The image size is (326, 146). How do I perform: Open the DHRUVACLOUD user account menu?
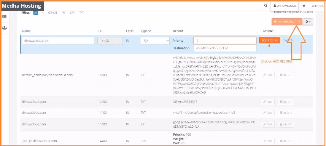[285, 6]
